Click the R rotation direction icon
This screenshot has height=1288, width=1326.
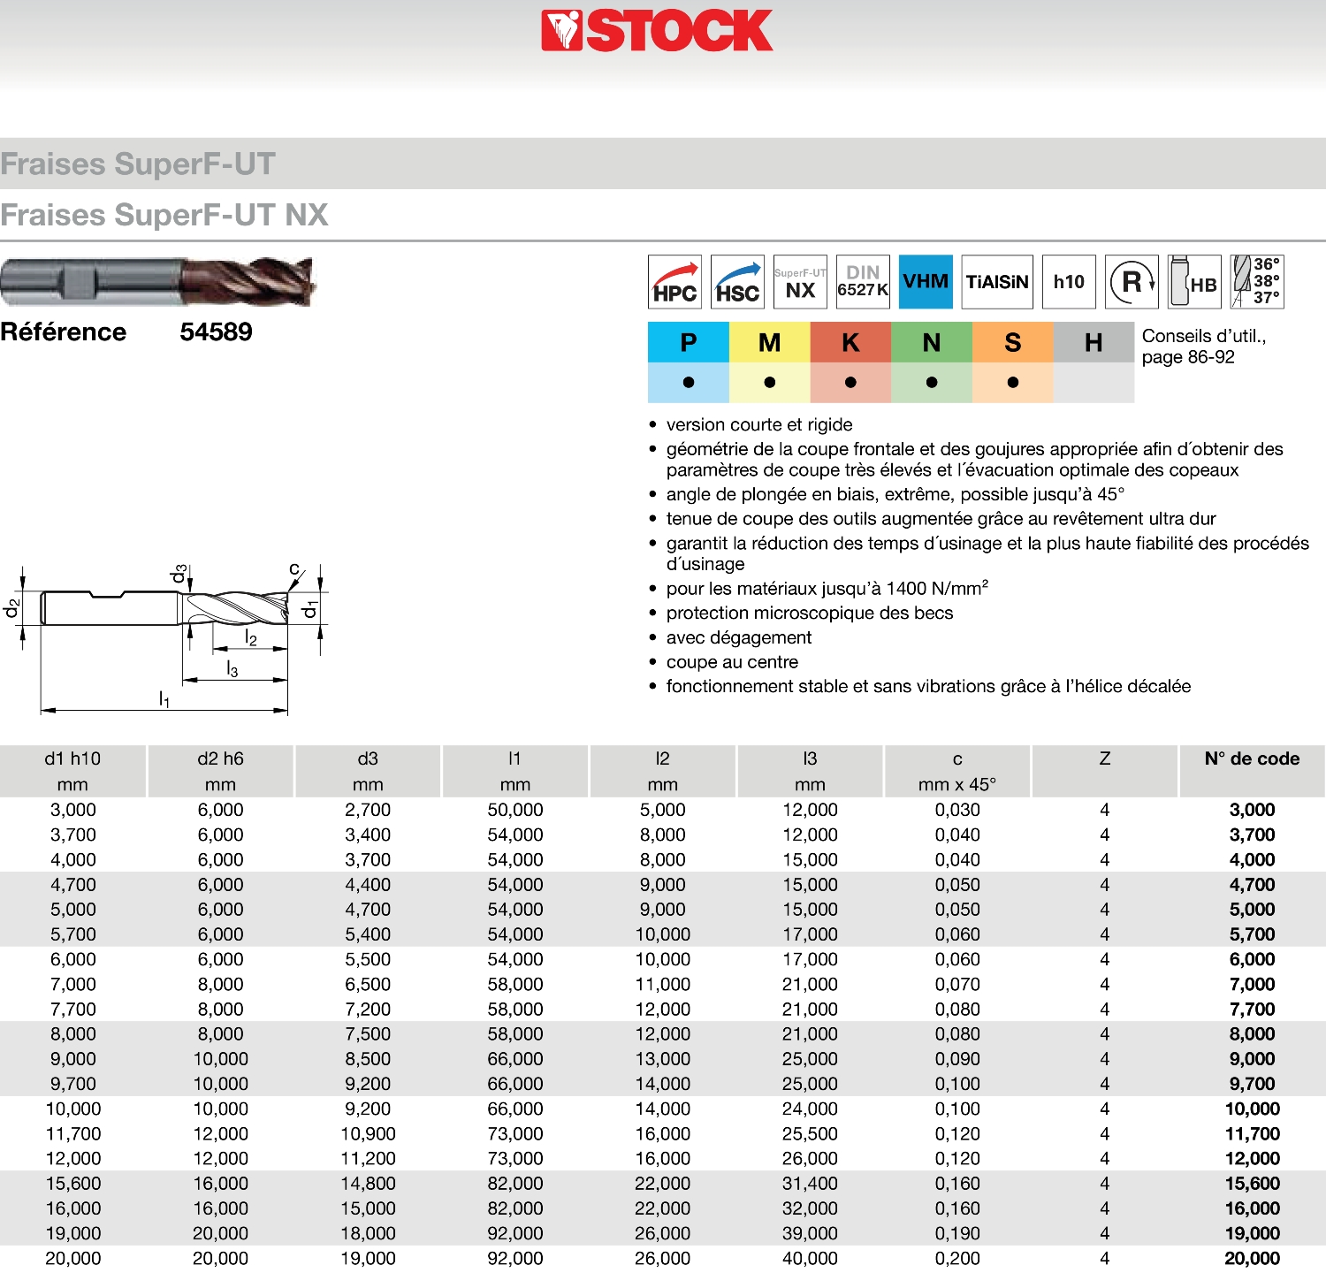click(x=1132, y=282)
